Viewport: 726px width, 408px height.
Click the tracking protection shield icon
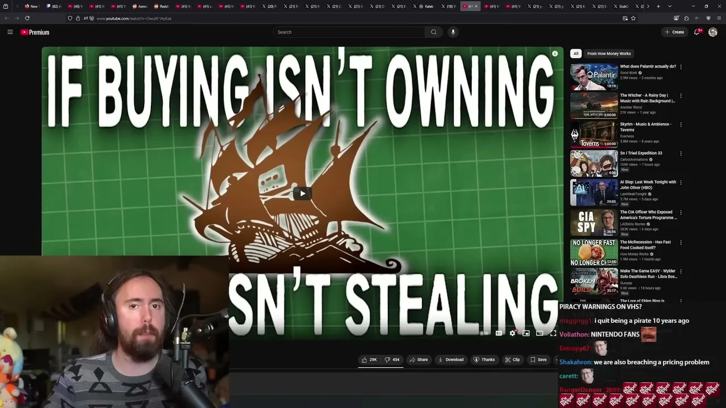point(70,18)
